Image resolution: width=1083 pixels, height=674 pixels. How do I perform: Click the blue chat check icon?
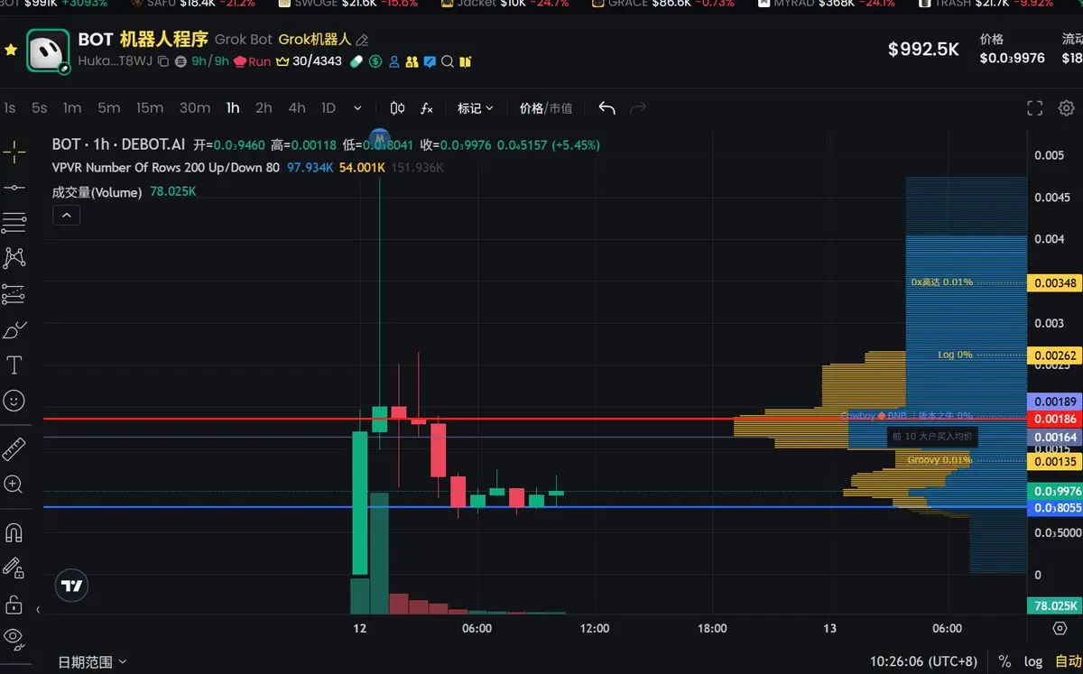click(x=430, y=61)
